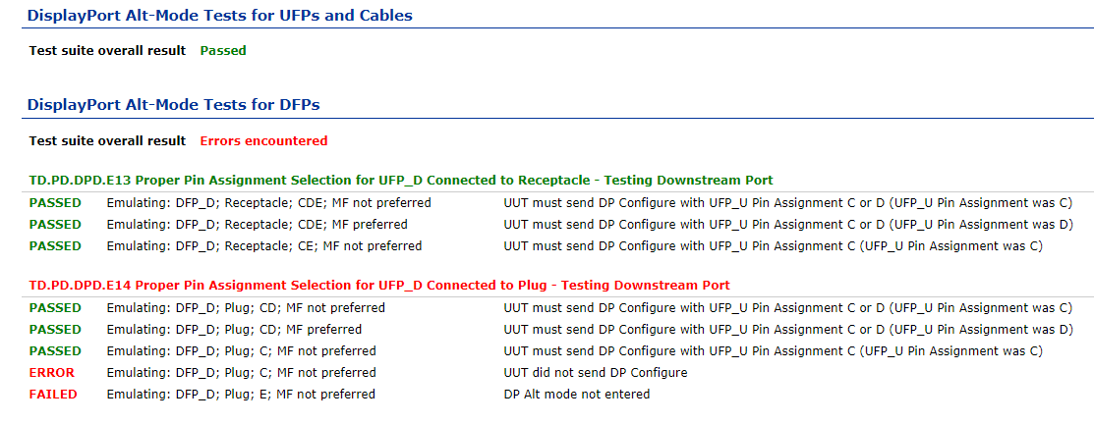Click first PASSED status under E13
1094x424 pixels.
[55, 203]
